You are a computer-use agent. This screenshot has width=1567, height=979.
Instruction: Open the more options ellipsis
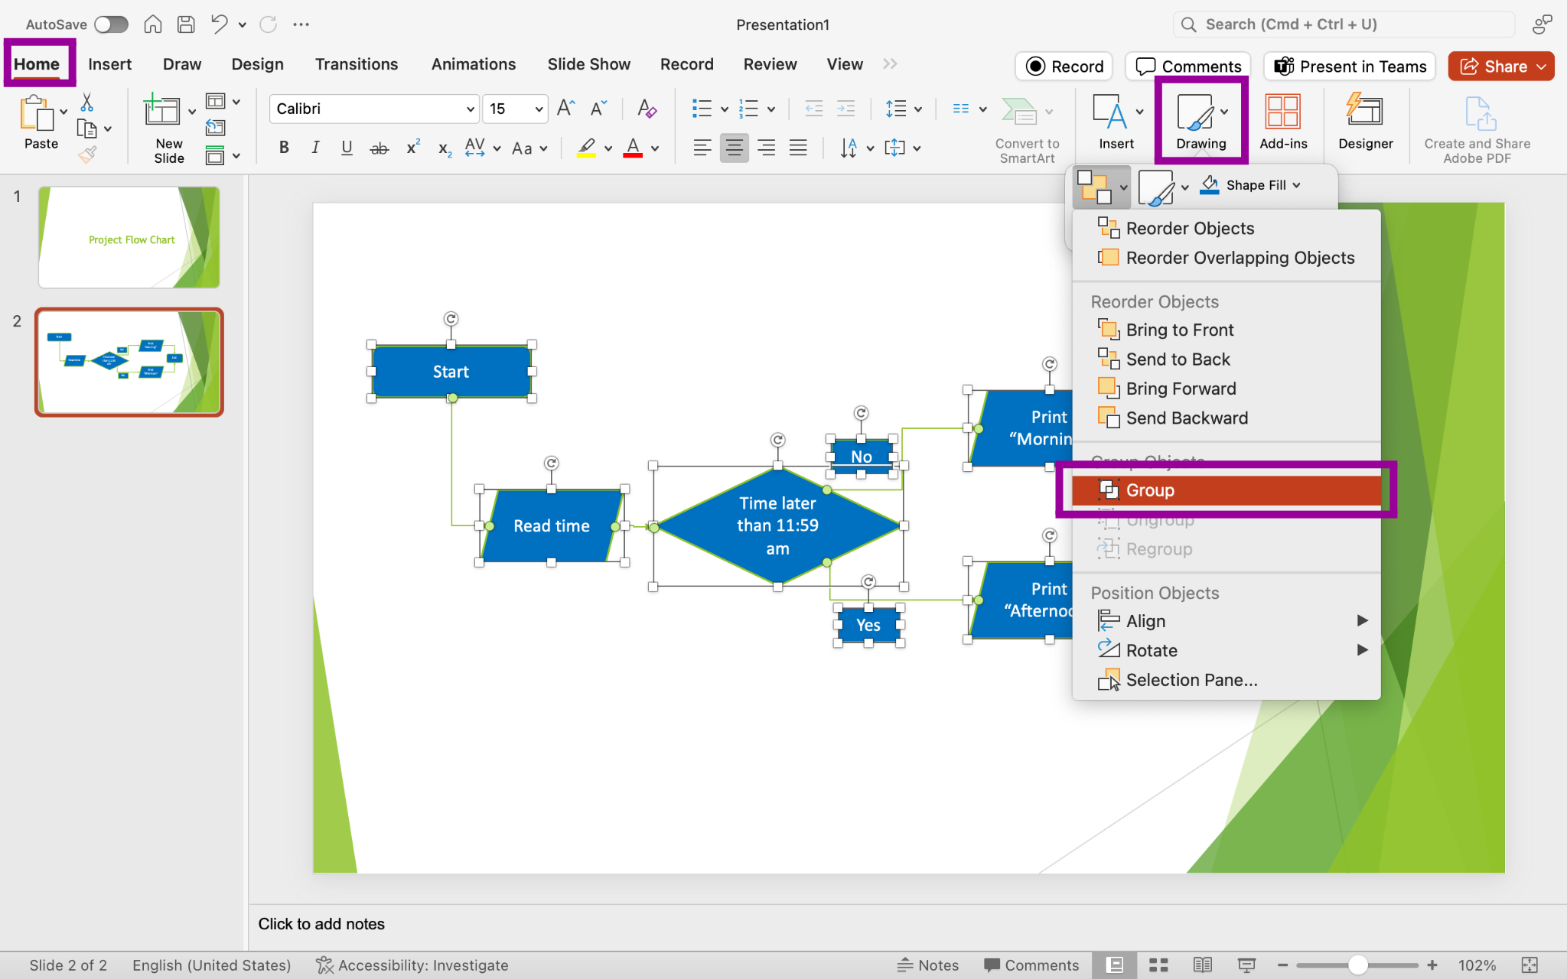(x=301, y=24)
